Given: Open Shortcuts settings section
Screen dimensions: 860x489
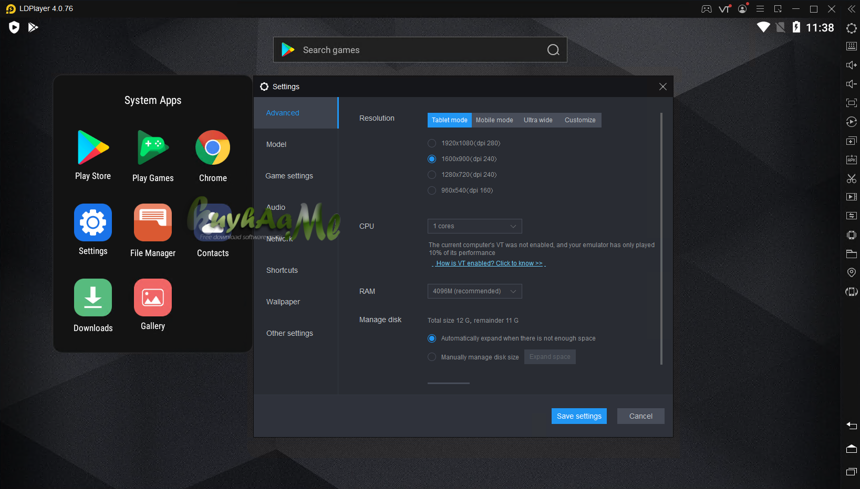Looking at the screenshot, I should pyautogui.click(x=296, y=270).
